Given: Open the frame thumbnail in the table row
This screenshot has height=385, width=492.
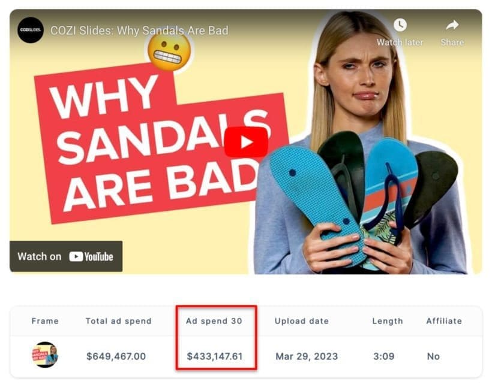Looking at the screenshot, I should pos(45,354).
